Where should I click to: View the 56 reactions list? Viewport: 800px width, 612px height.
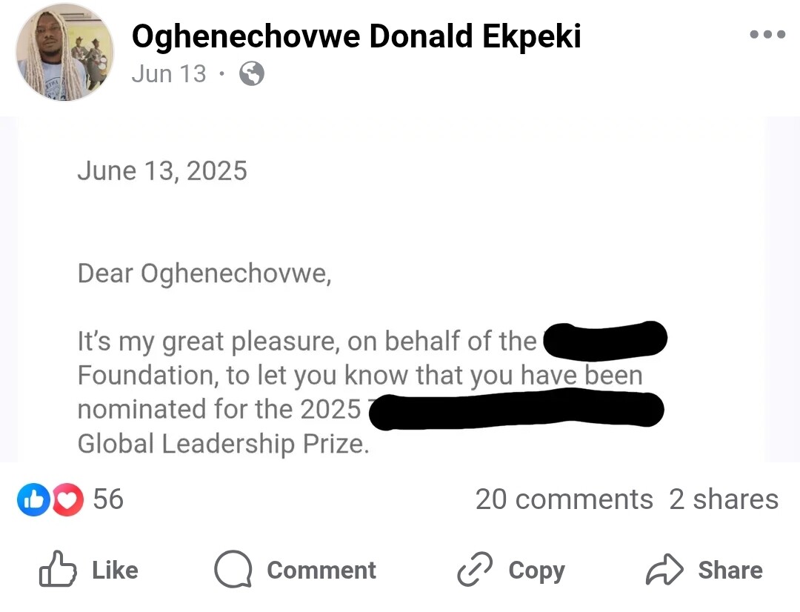[x=108, y=499]
